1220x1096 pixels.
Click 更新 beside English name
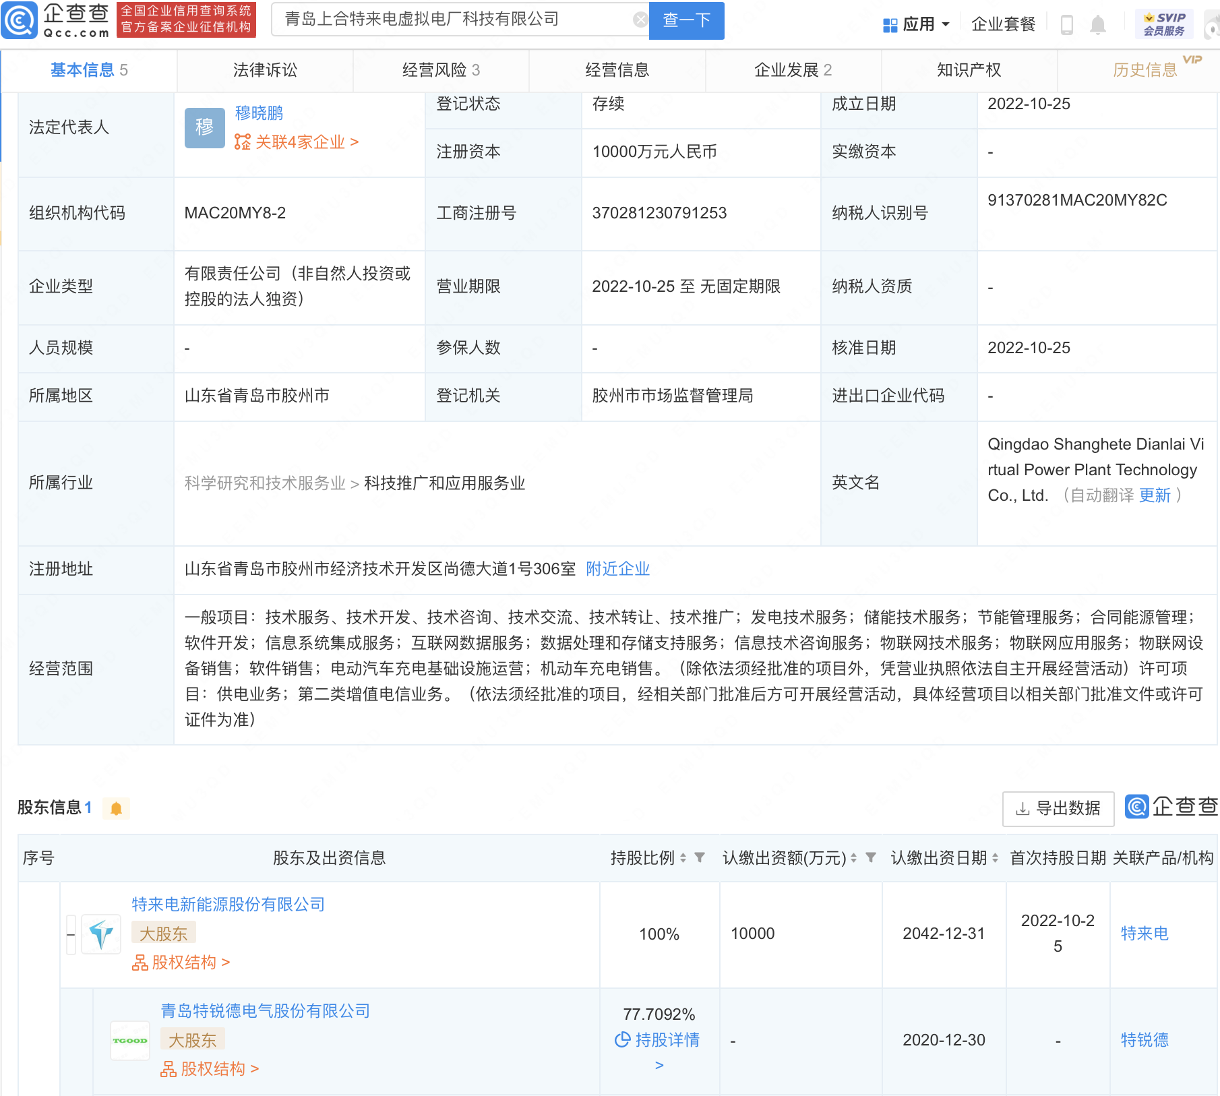click(1155, 495)
